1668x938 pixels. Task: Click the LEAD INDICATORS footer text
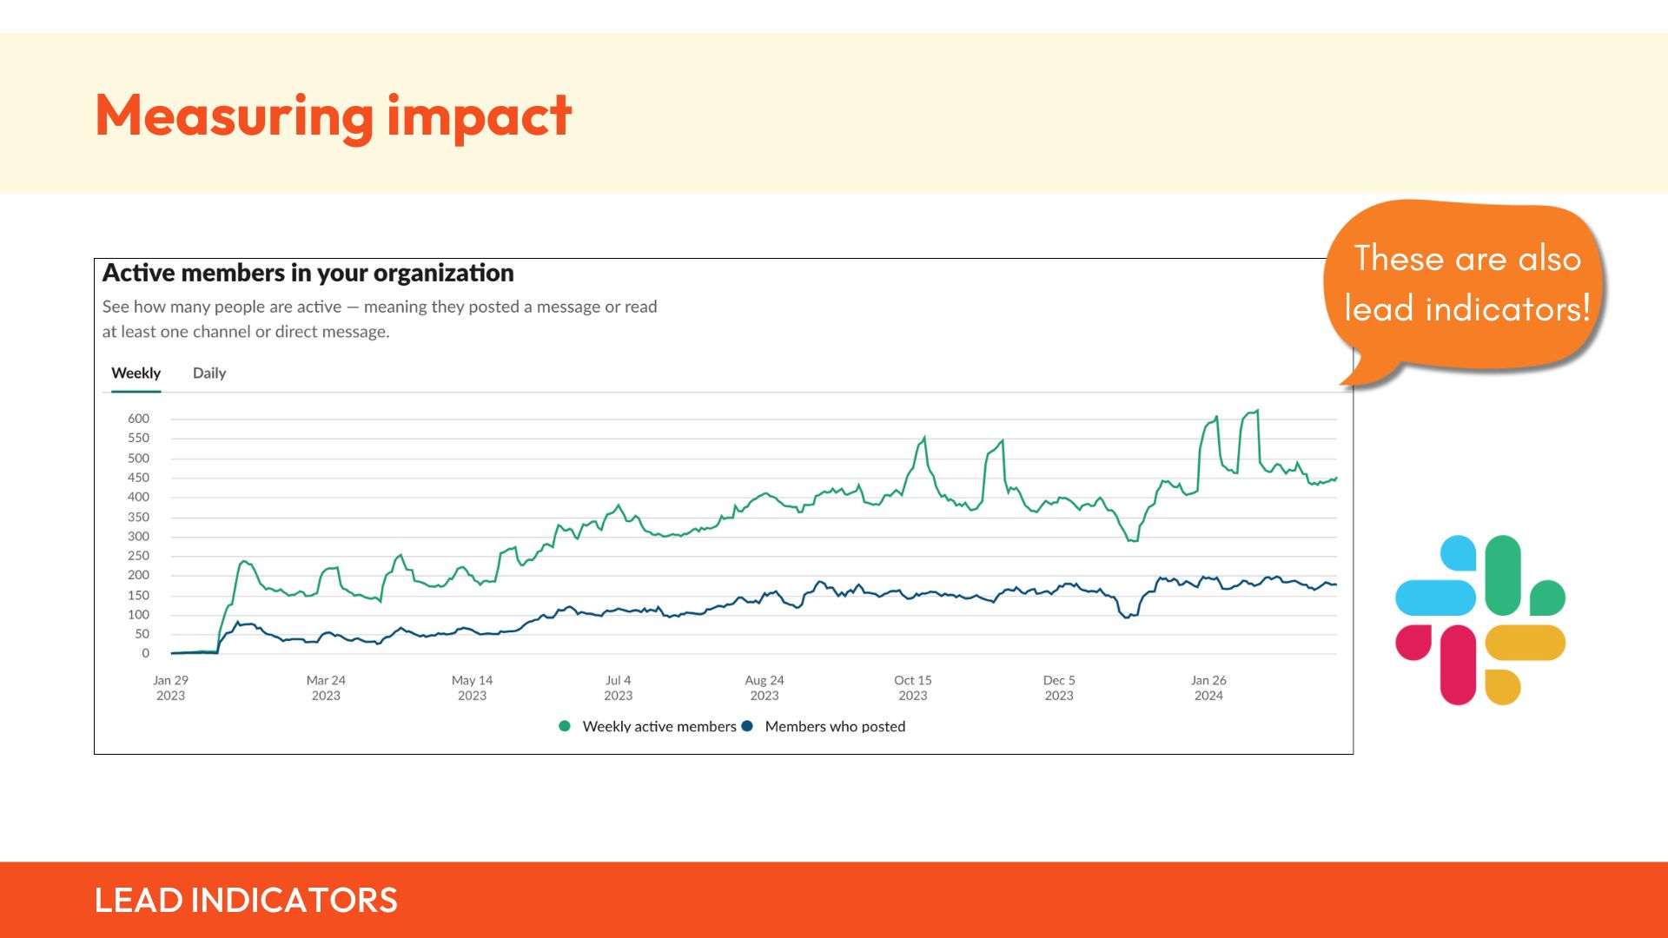tap(246, 901)
